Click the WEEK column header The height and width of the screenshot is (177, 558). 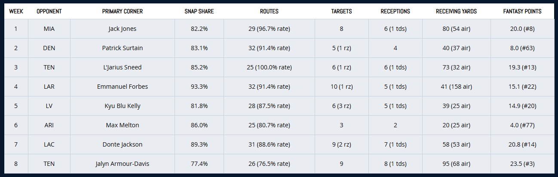pyautogui.click(x=16, y=12)
